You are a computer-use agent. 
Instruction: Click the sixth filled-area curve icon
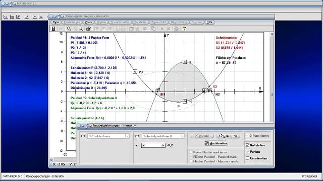click(41, 17)
